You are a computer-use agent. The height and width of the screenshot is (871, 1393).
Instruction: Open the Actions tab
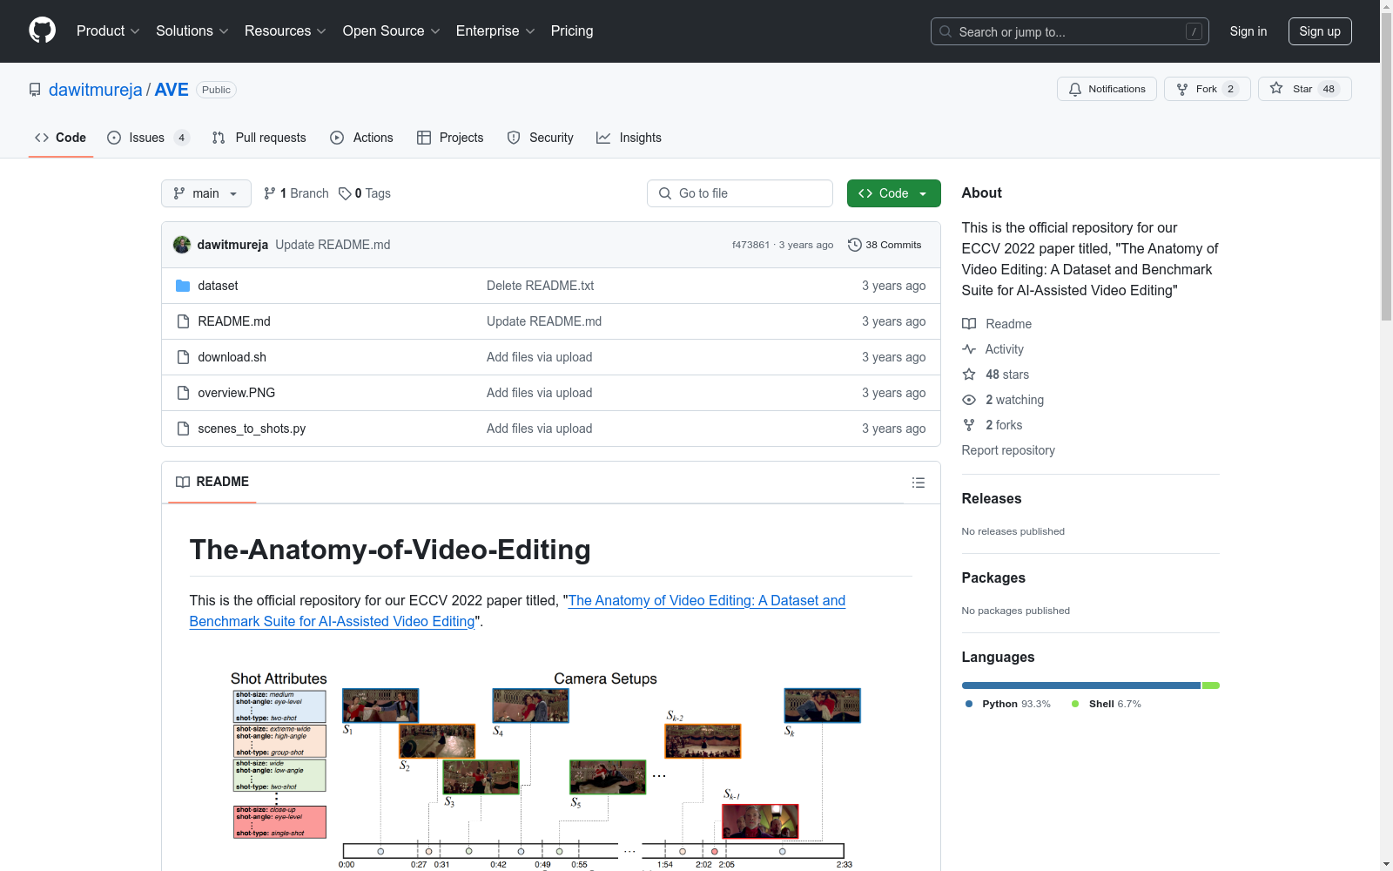pos(361,138)
